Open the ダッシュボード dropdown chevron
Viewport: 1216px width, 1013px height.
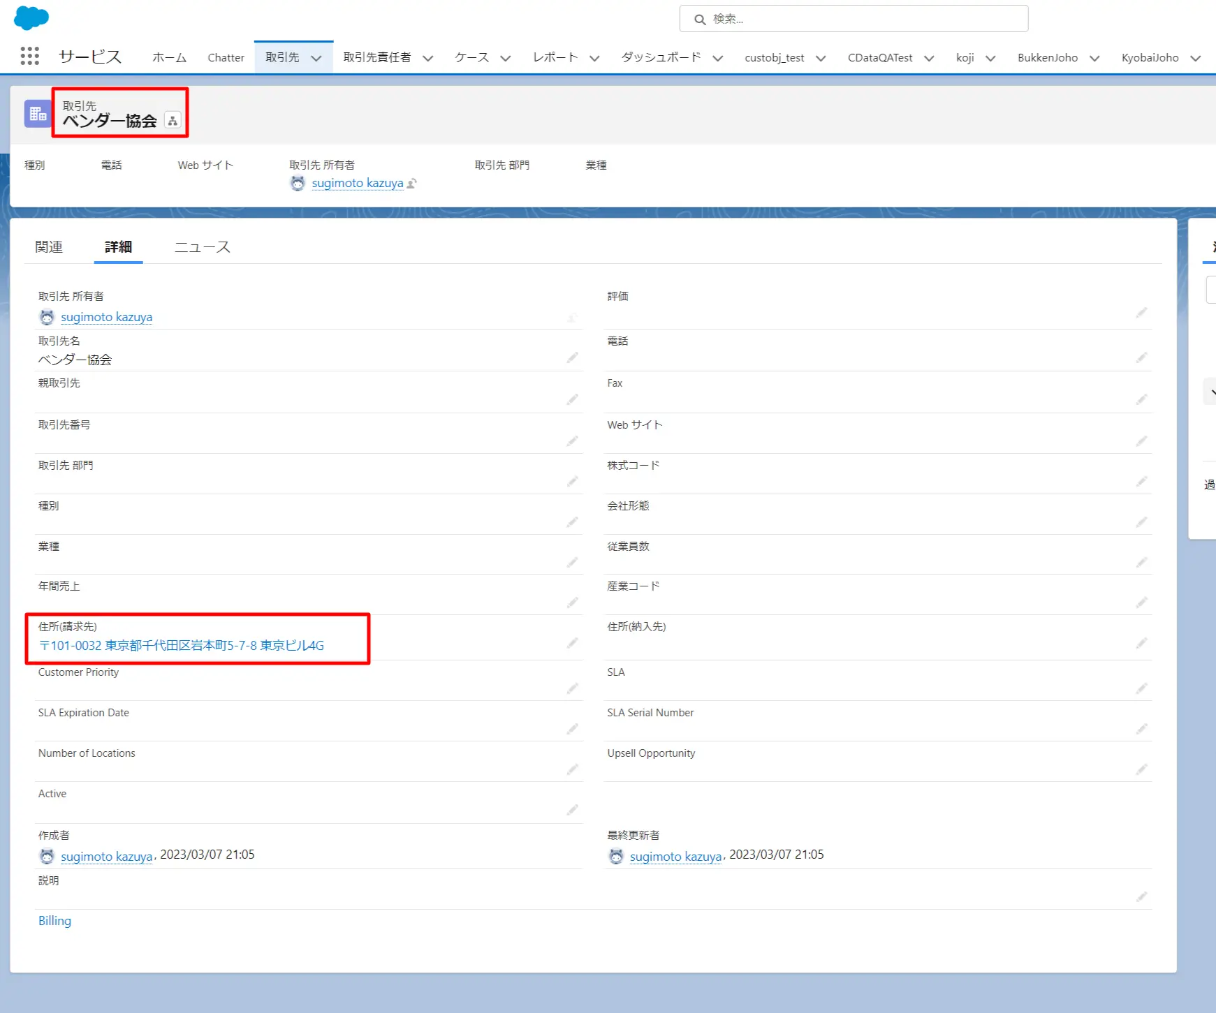coord(717,59)
